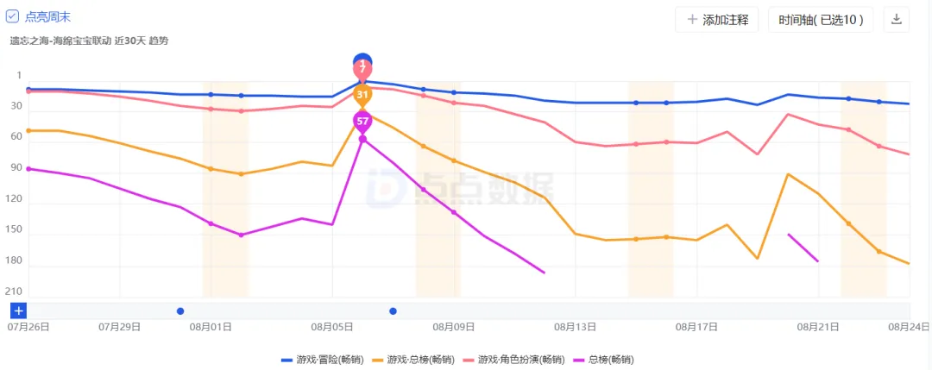Click the plus icon in 添加注释
The width and height of the screenshot is (932, 370).
[692, 20]
